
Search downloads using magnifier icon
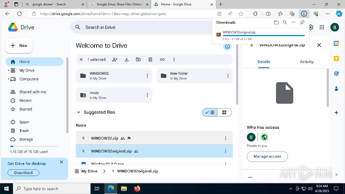tap(285, 22)
